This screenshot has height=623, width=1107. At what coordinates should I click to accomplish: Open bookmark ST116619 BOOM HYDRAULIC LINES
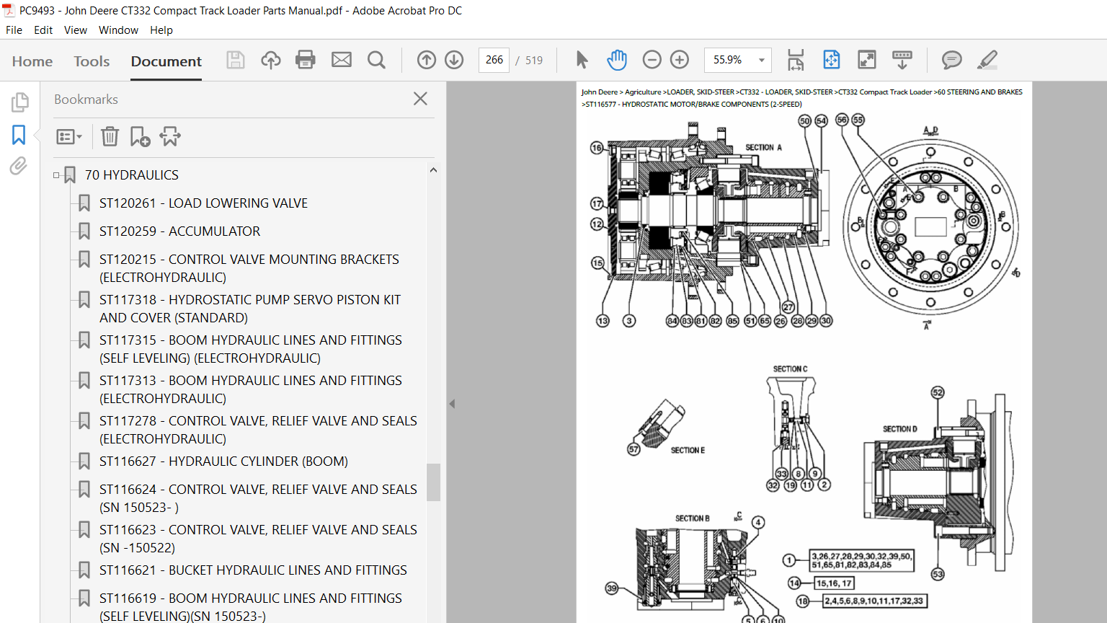pos(251,607)
